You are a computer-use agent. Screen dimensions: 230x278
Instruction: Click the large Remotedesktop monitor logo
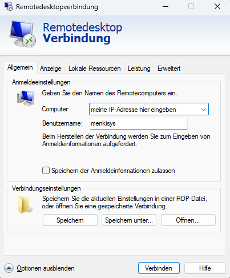(23, 34)
